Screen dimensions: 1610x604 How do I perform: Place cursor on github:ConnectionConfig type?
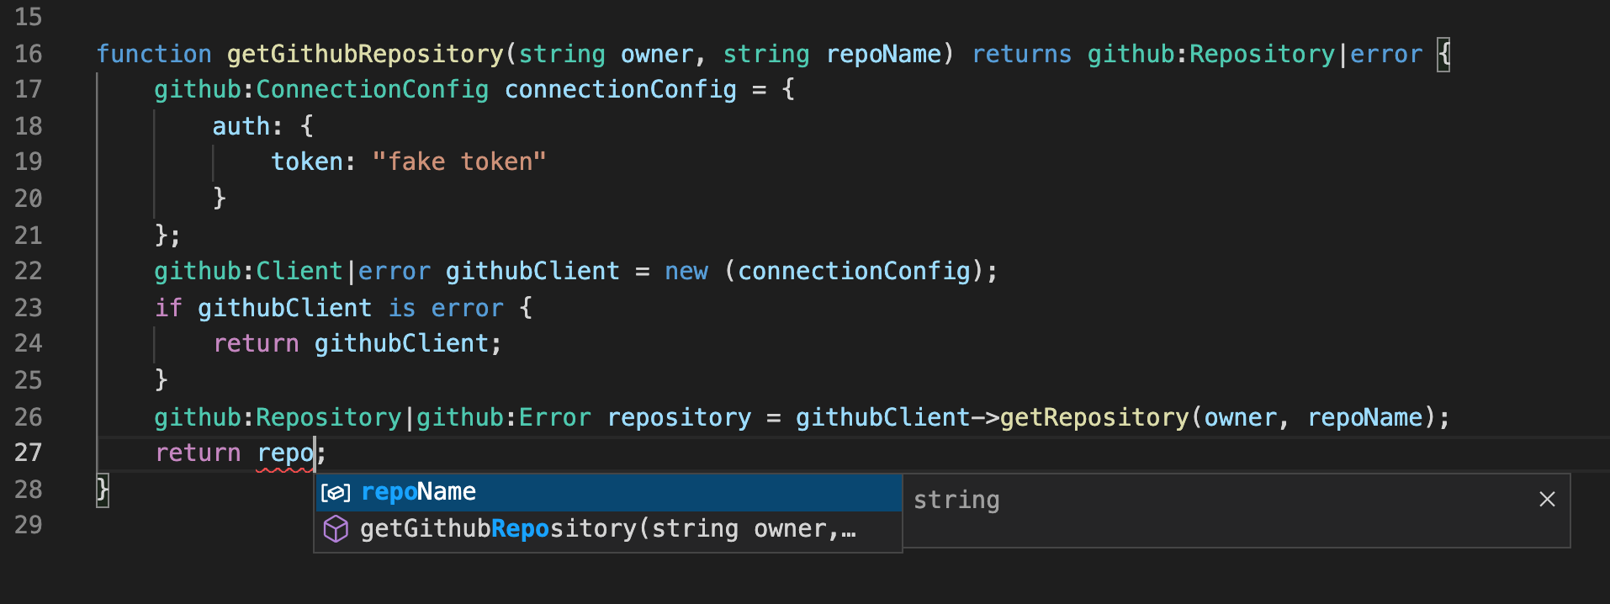coord(320,89)
